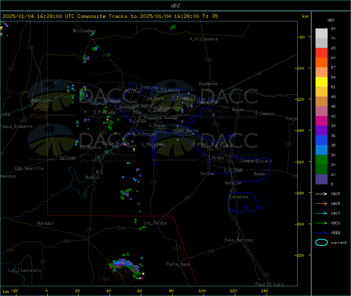The image size is (351, 296).
Task: Click the Guadales map label
Action: [x=208, y=84]
